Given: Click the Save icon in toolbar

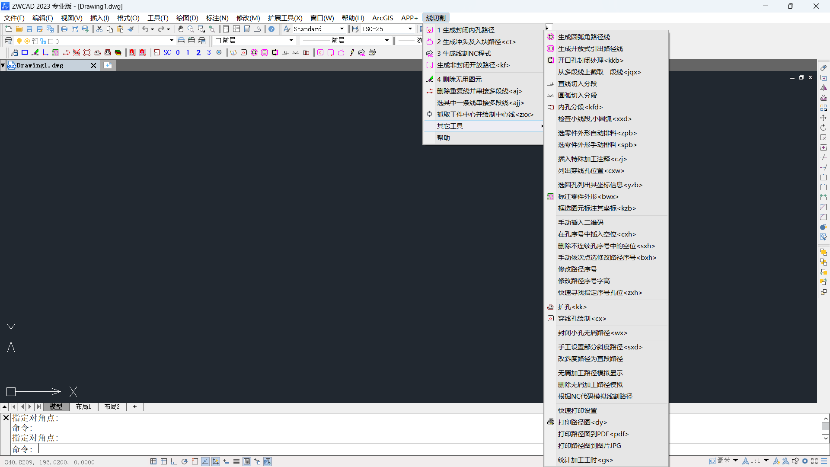Looking at the screenshot, I should pos(29,29).
